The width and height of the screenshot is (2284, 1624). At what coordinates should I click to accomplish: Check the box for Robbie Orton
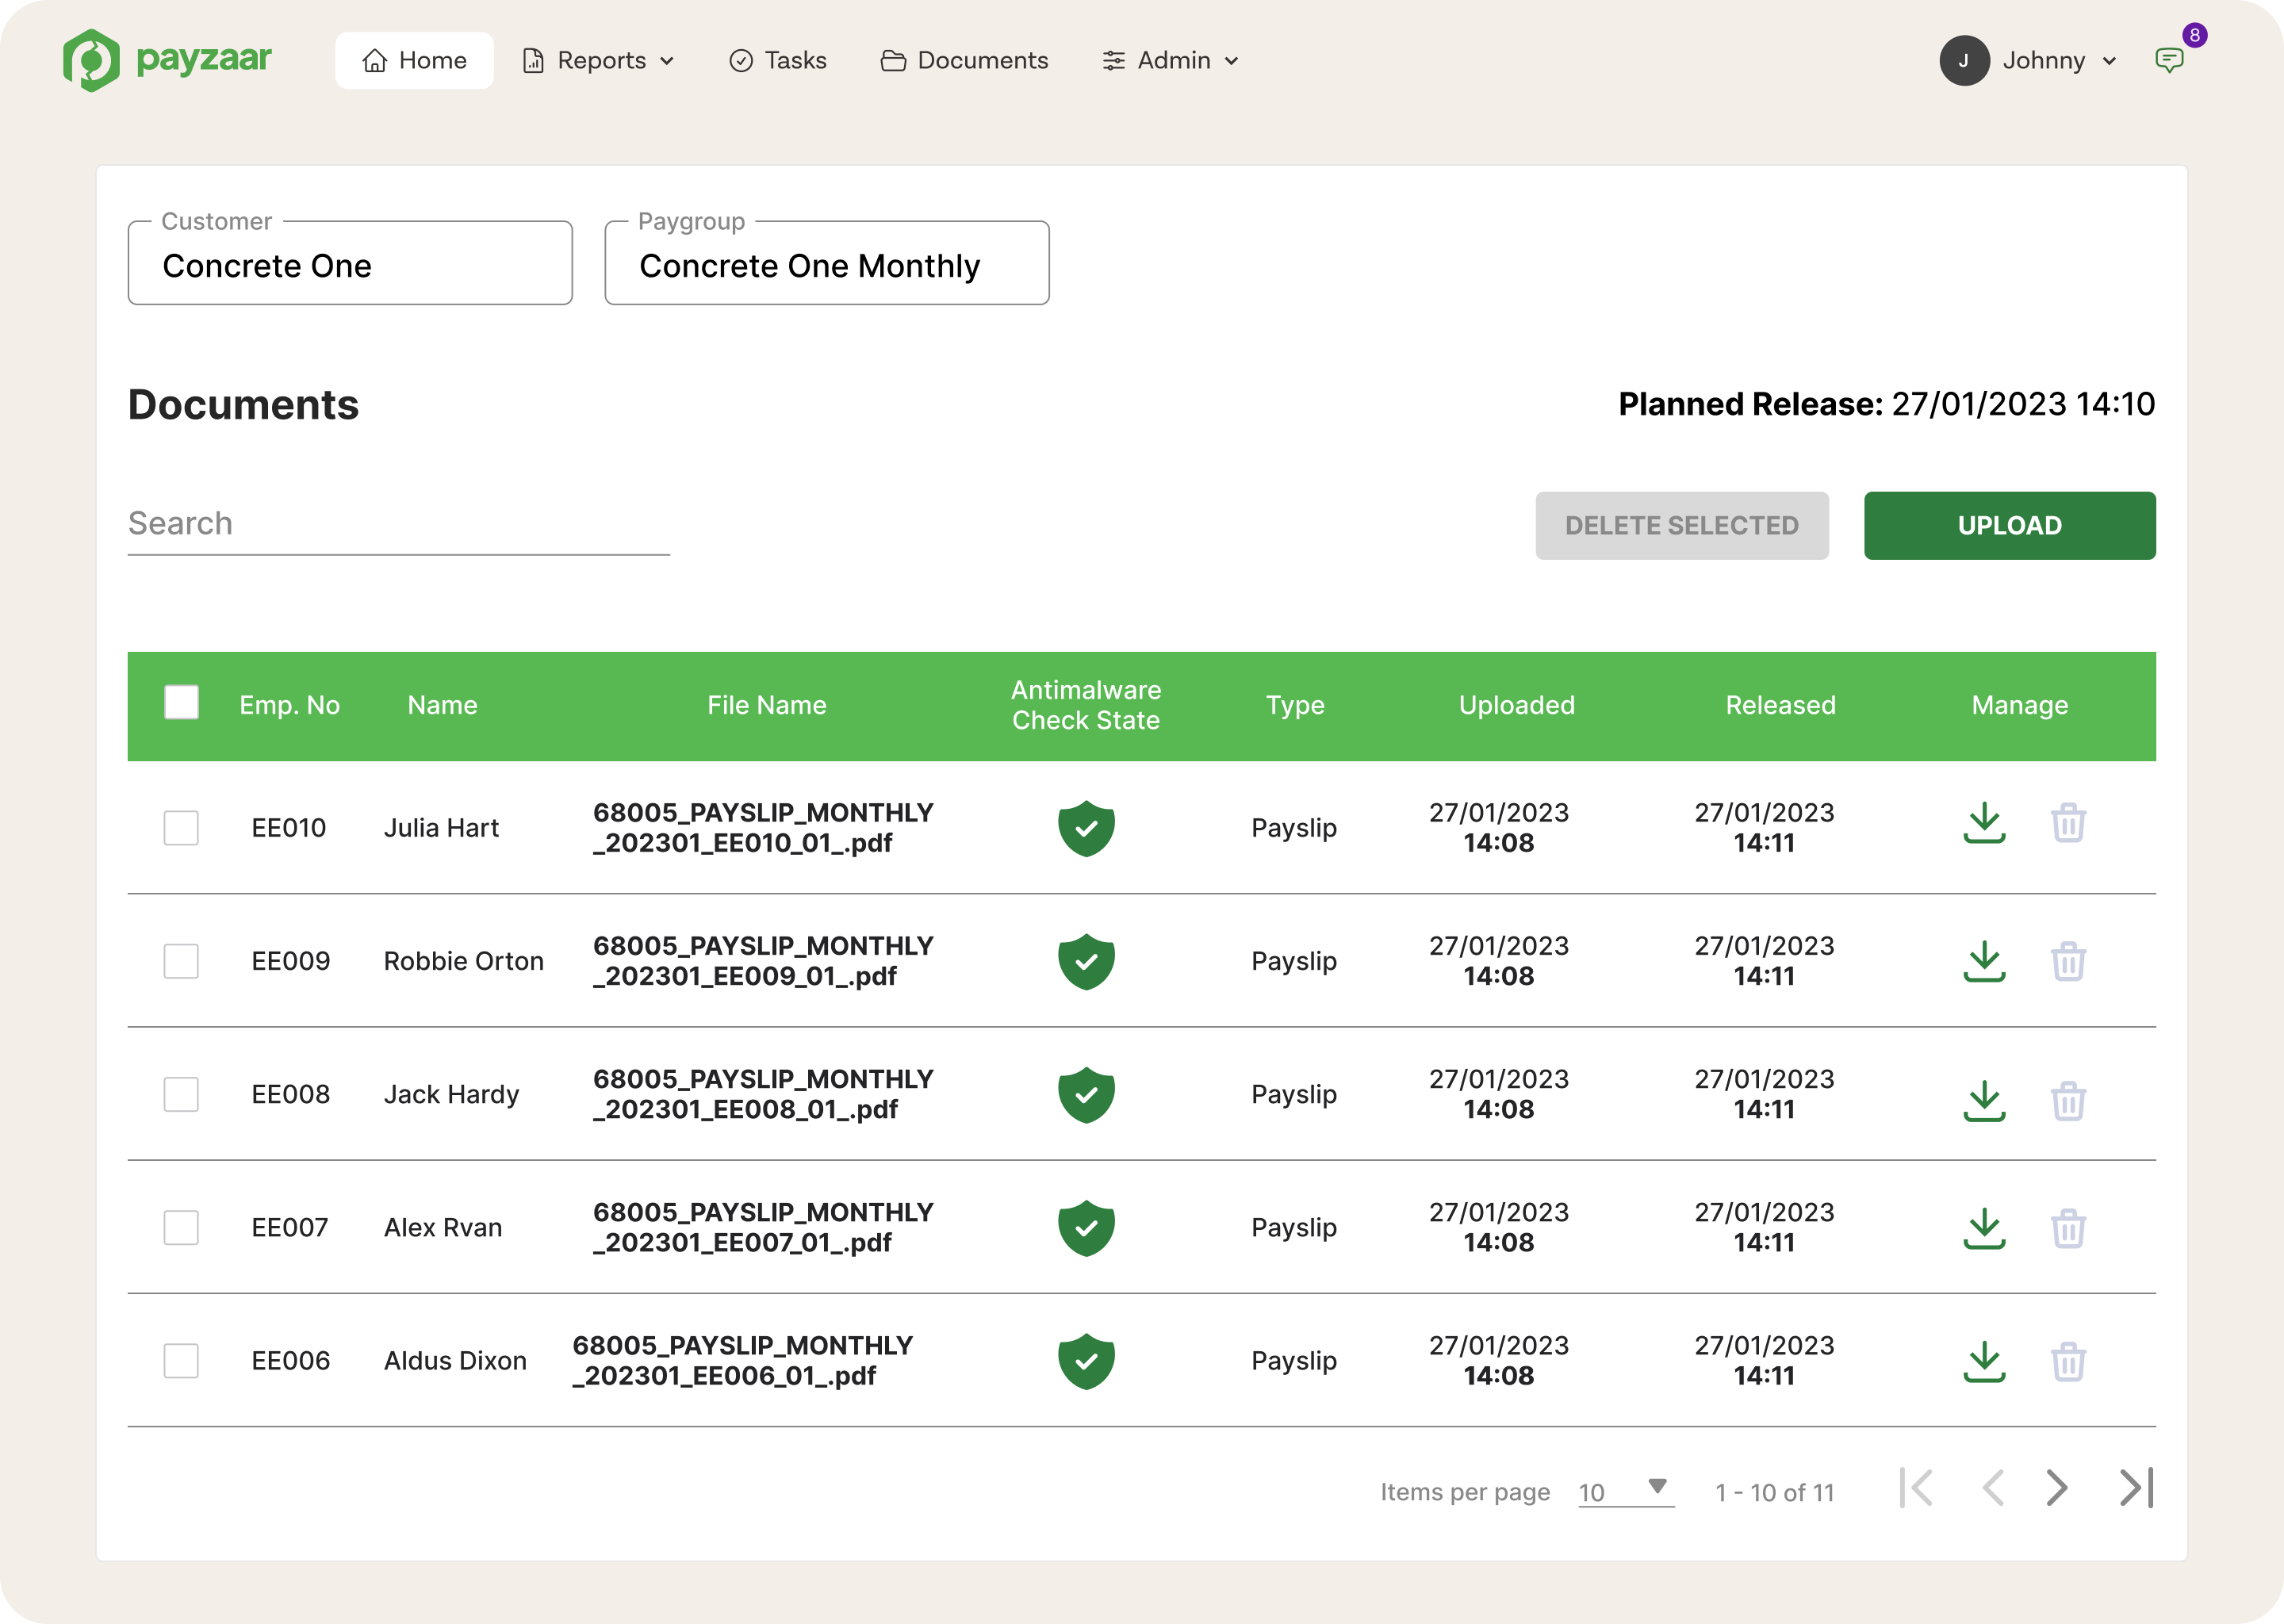(181, 961)
